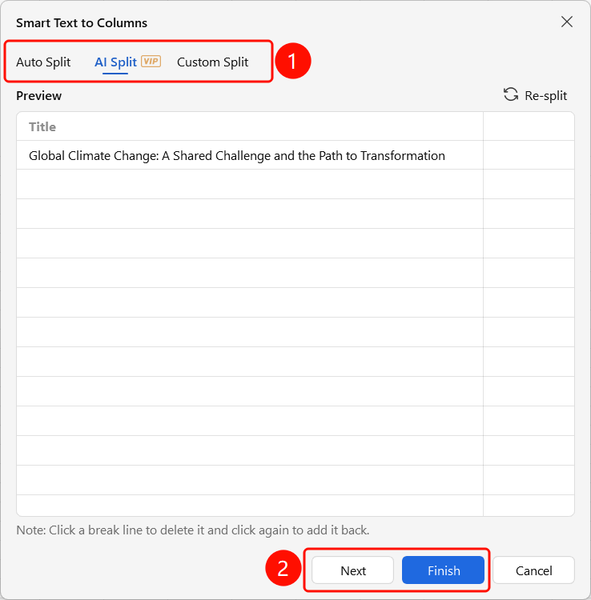Cancel the text to columns operation

tap(533, 570)
